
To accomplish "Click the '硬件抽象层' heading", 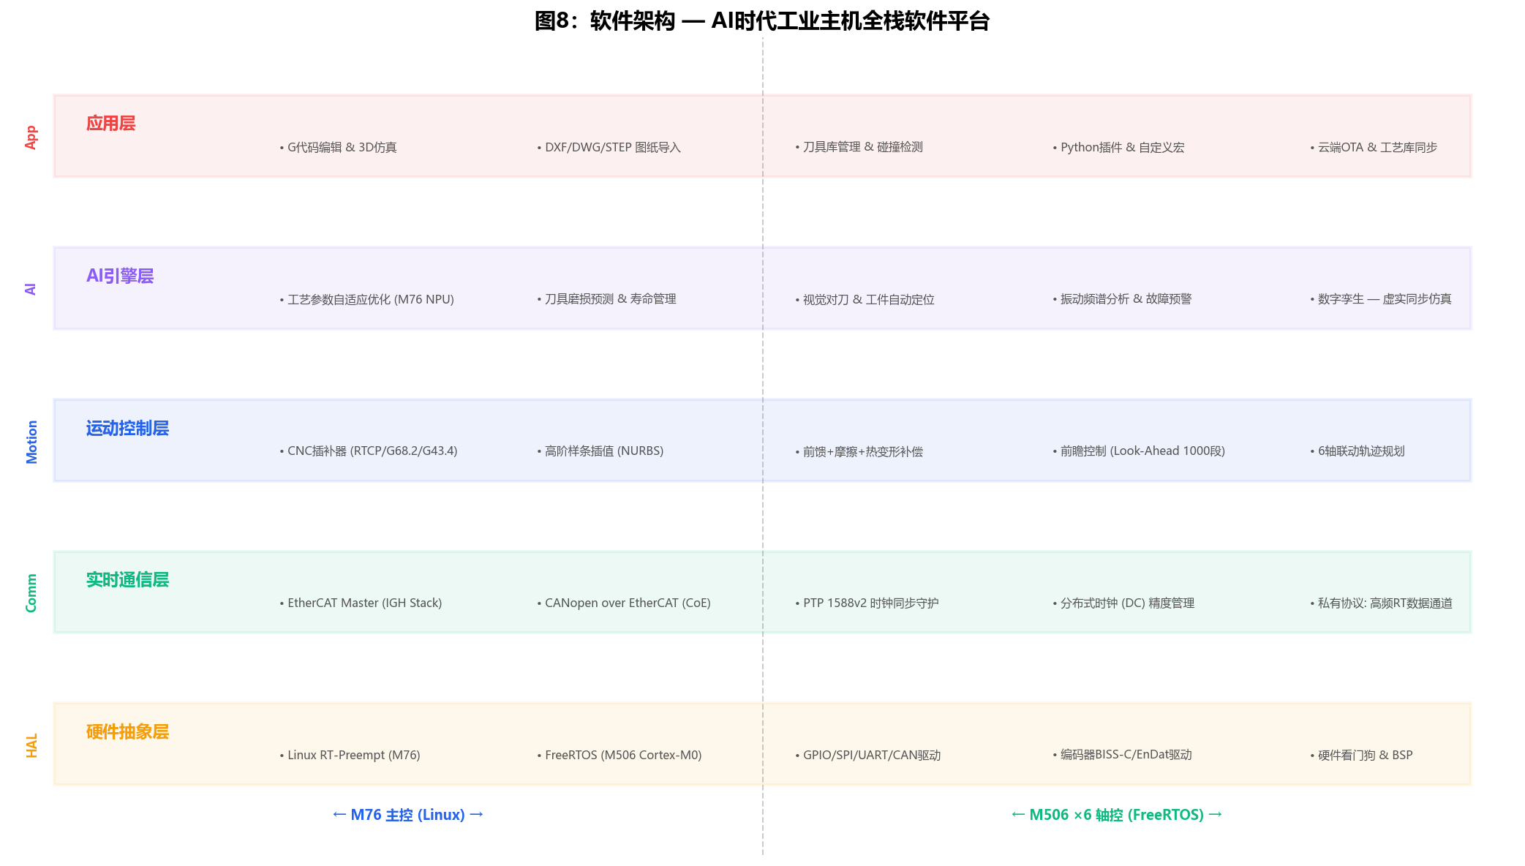I will coord(127,731).
